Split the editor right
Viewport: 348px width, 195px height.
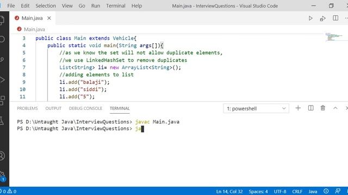[335, 18]
